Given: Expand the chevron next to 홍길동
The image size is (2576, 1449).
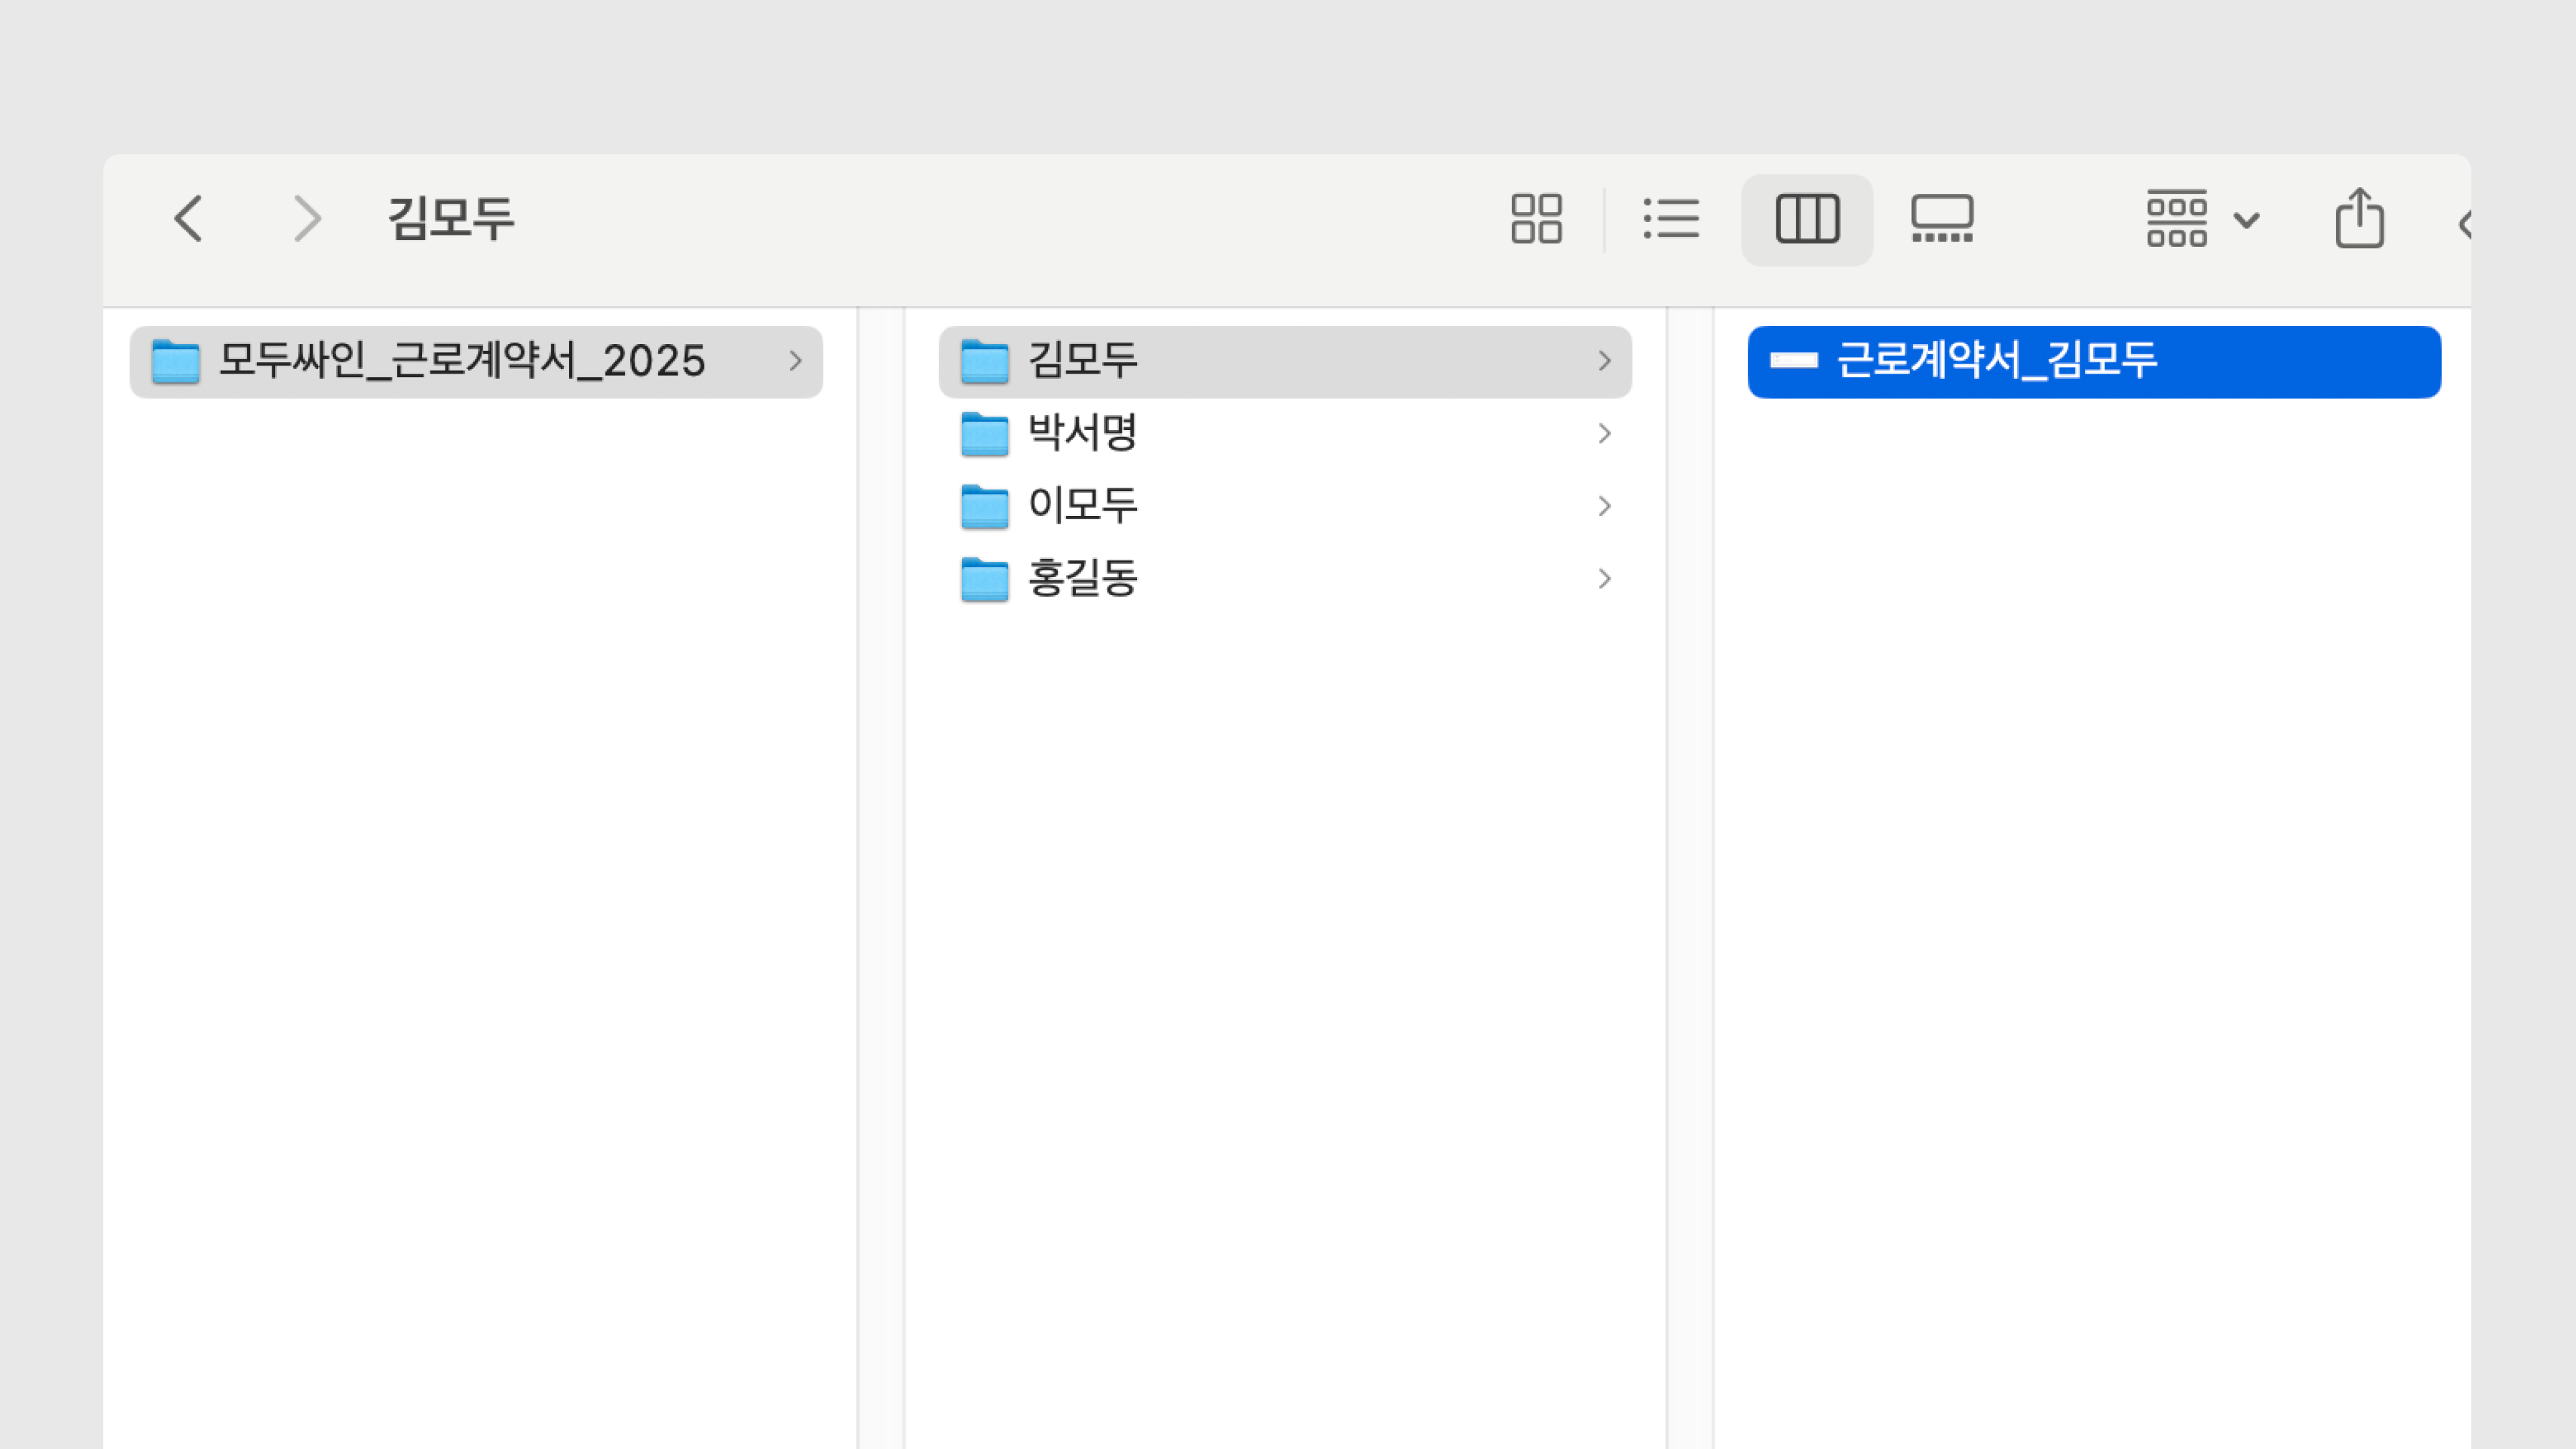Looking at the screenshot, I should (x=1604, y=579).
